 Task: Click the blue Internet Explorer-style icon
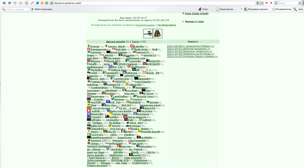(x=37, y=3)
